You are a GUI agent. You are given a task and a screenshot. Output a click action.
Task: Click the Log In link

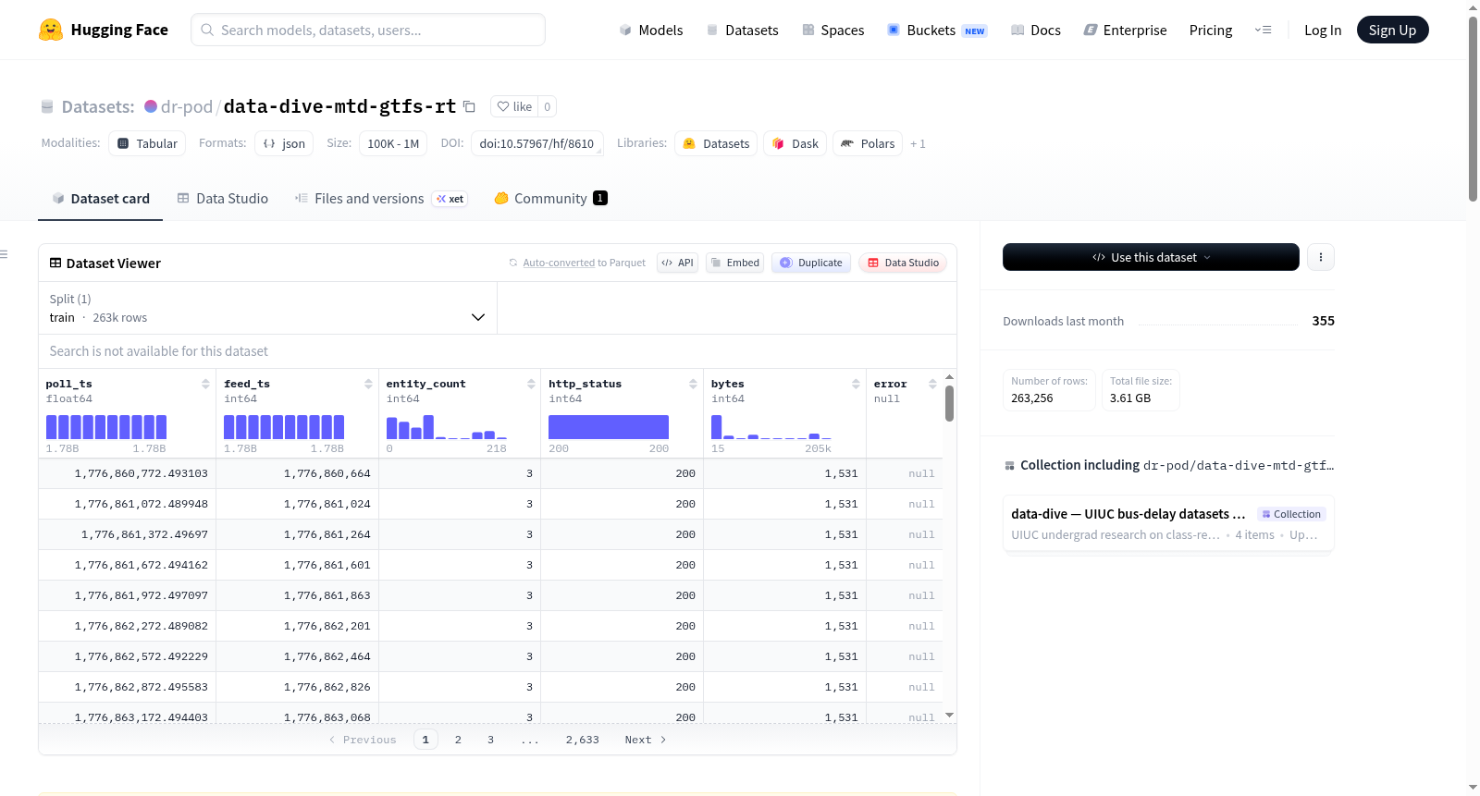click(x=1323, y=30)
